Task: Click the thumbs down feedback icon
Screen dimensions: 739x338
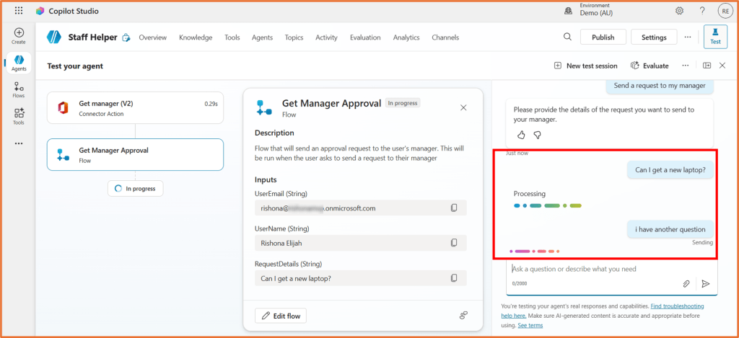Action: point(537,135)
